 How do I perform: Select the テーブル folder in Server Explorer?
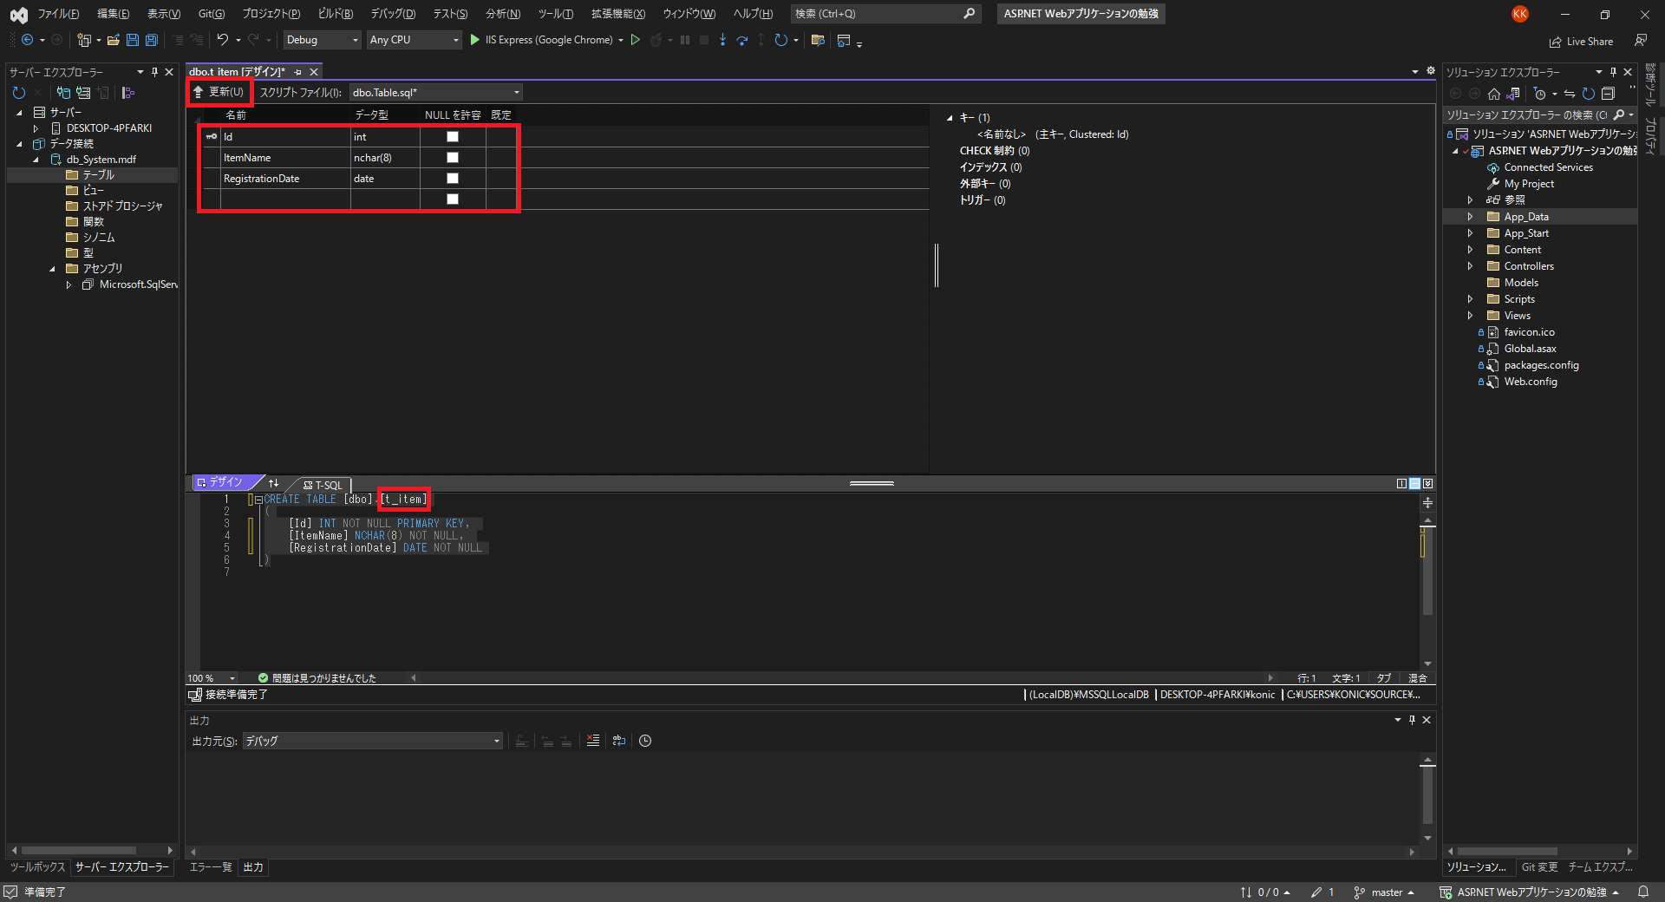(x=98, y=175)
